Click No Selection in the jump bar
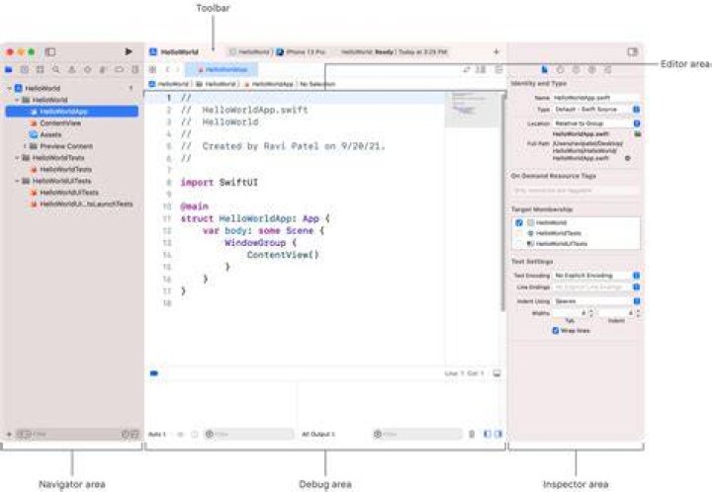The width and height of the screenshot is (712, 492). [317, 84]
